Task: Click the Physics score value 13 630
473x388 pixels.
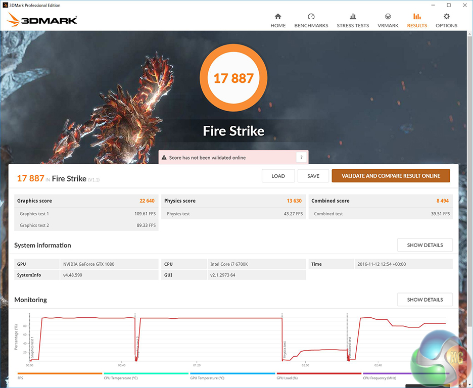Action: tap(294, 201)
